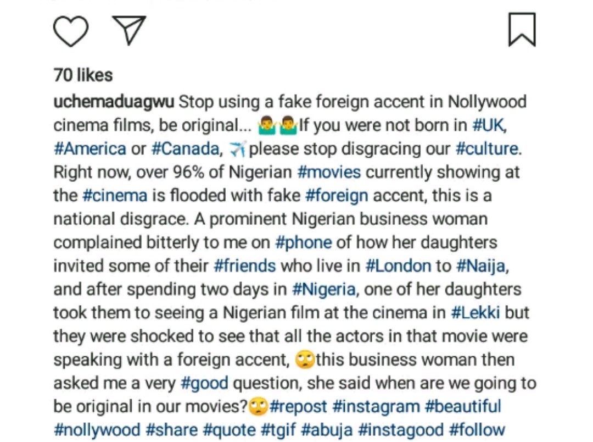Image resolution: width=593 pixels, height=442 pixels.
Task: Open the #Canada hashtag
Action: click(186, 149)
